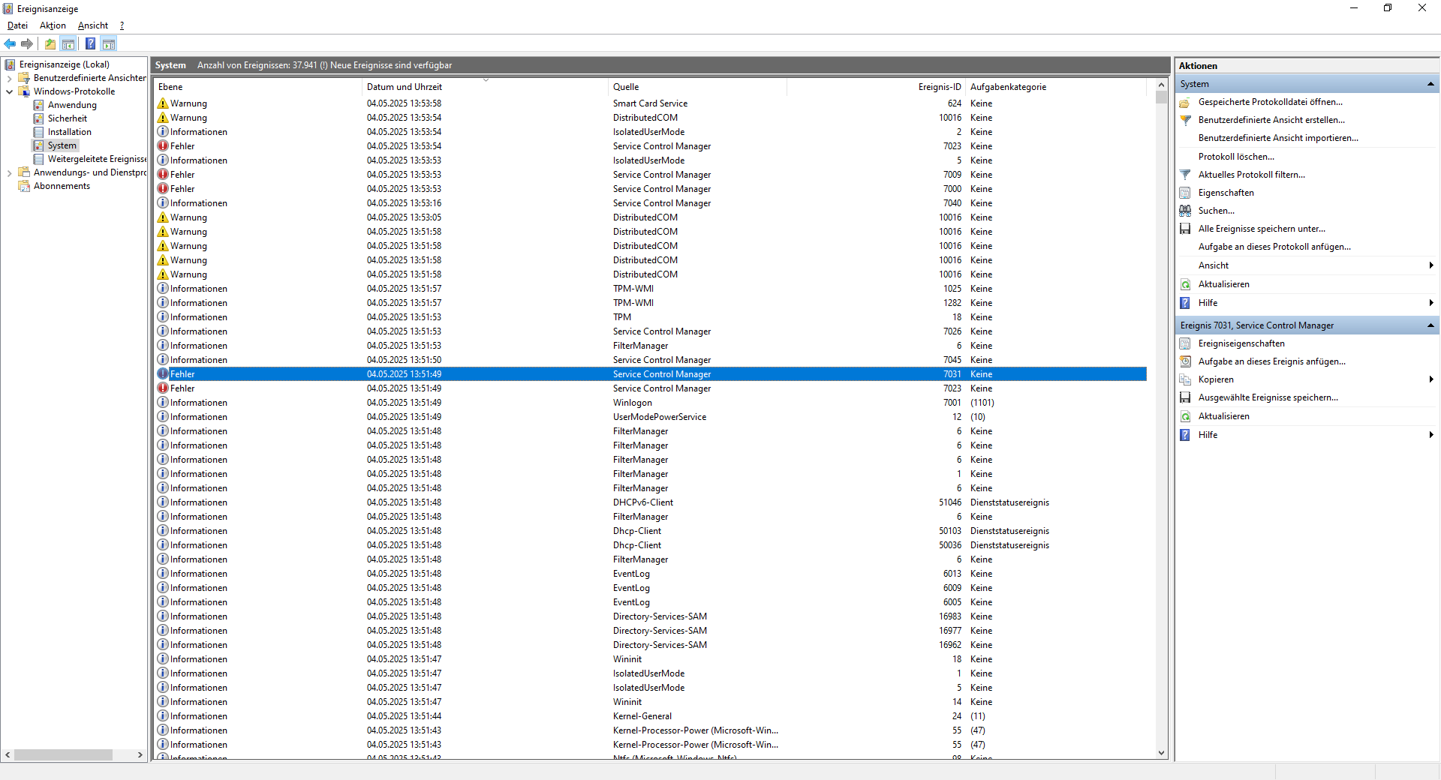
Task: Click the Anwendung log icon in tree
Action: pos(38,105)
